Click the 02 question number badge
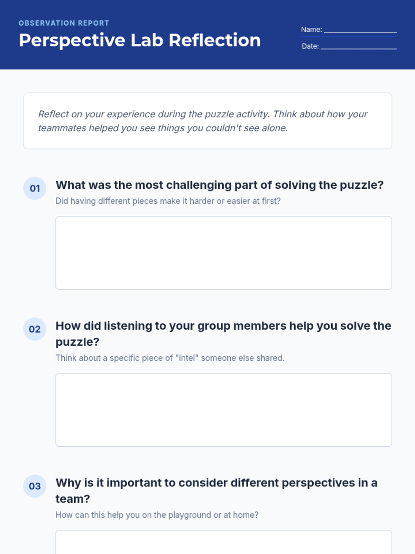This screenshot has width=415, height=554. 35,329
